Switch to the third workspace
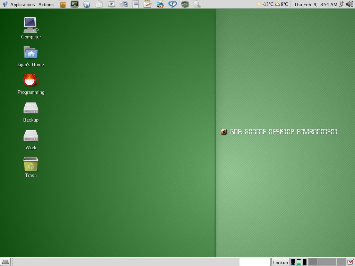 332,262
